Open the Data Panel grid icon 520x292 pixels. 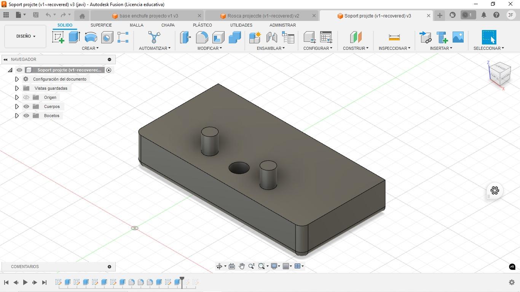coord(6,15)
